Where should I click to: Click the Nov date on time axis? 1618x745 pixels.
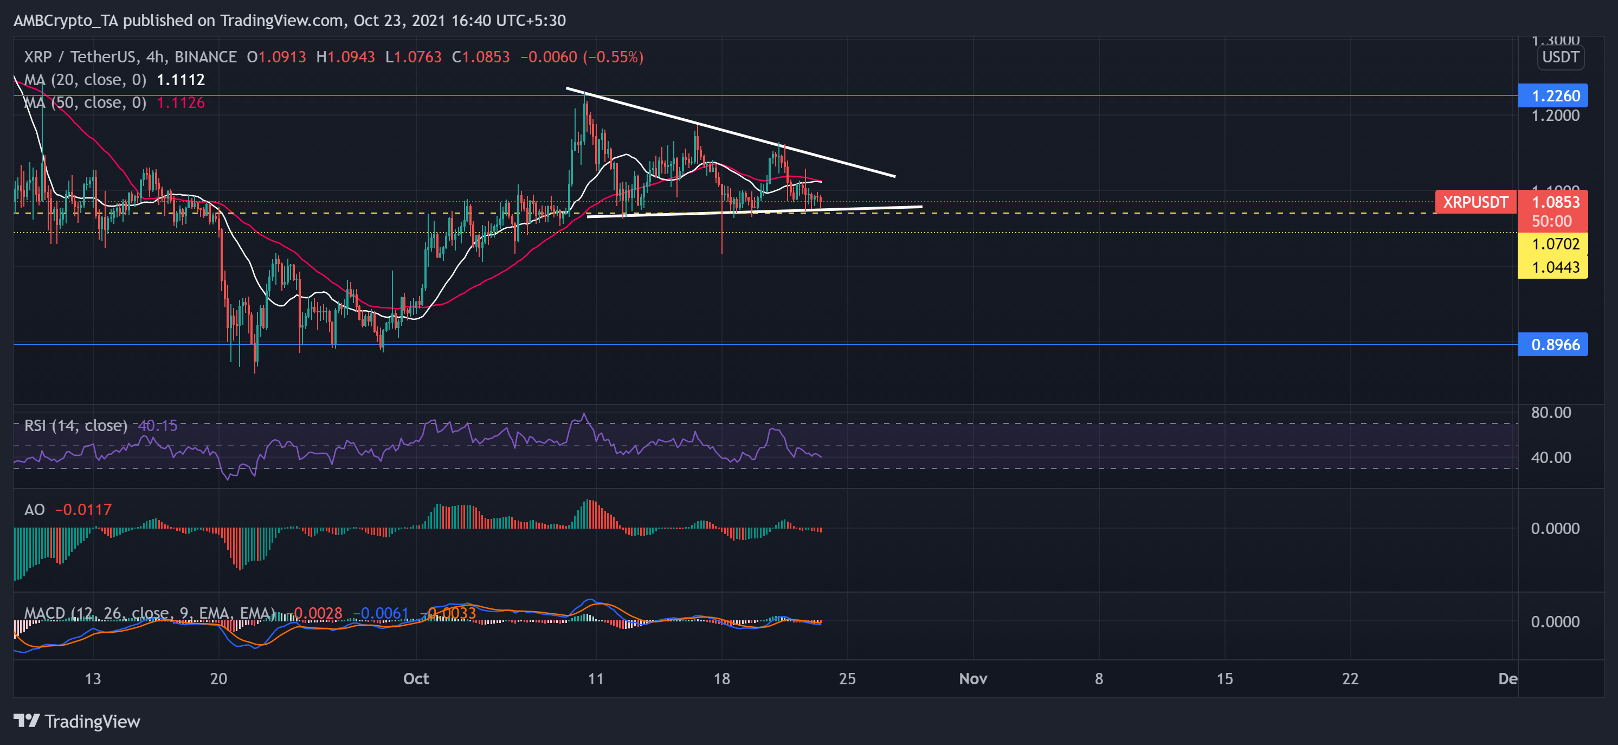(x=973, y=678)
